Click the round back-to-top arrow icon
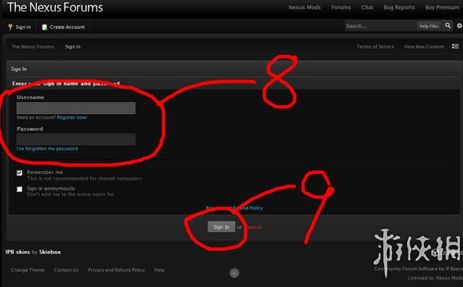The width and height of the screenshot is (463, 287). click(x=235, y=273)
